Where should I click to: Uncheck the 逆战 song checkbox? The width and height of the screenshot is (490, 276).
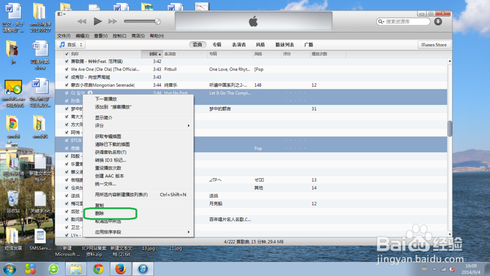[x=67, y=195]
